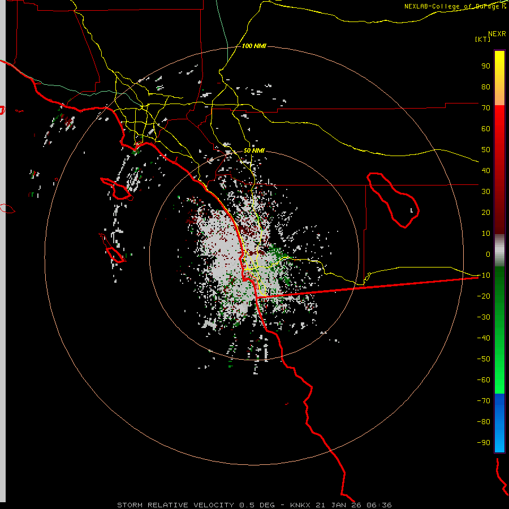
Task: Click the 20 value on velocity scale
Action: pos(486,212)
